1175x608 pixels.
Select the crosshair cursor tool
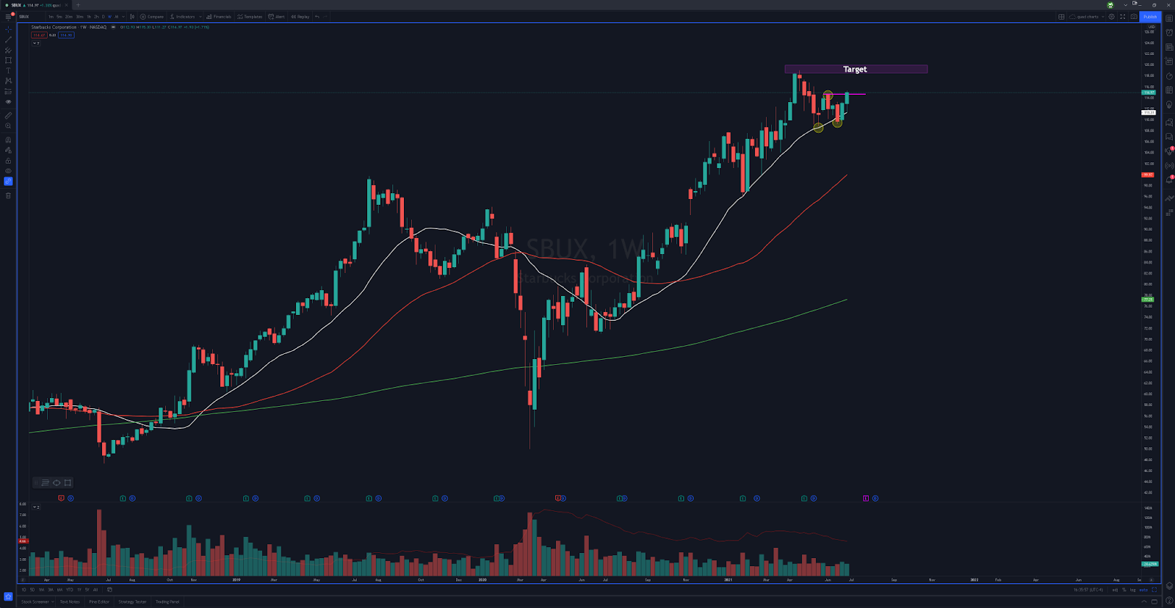click(8, 30)
